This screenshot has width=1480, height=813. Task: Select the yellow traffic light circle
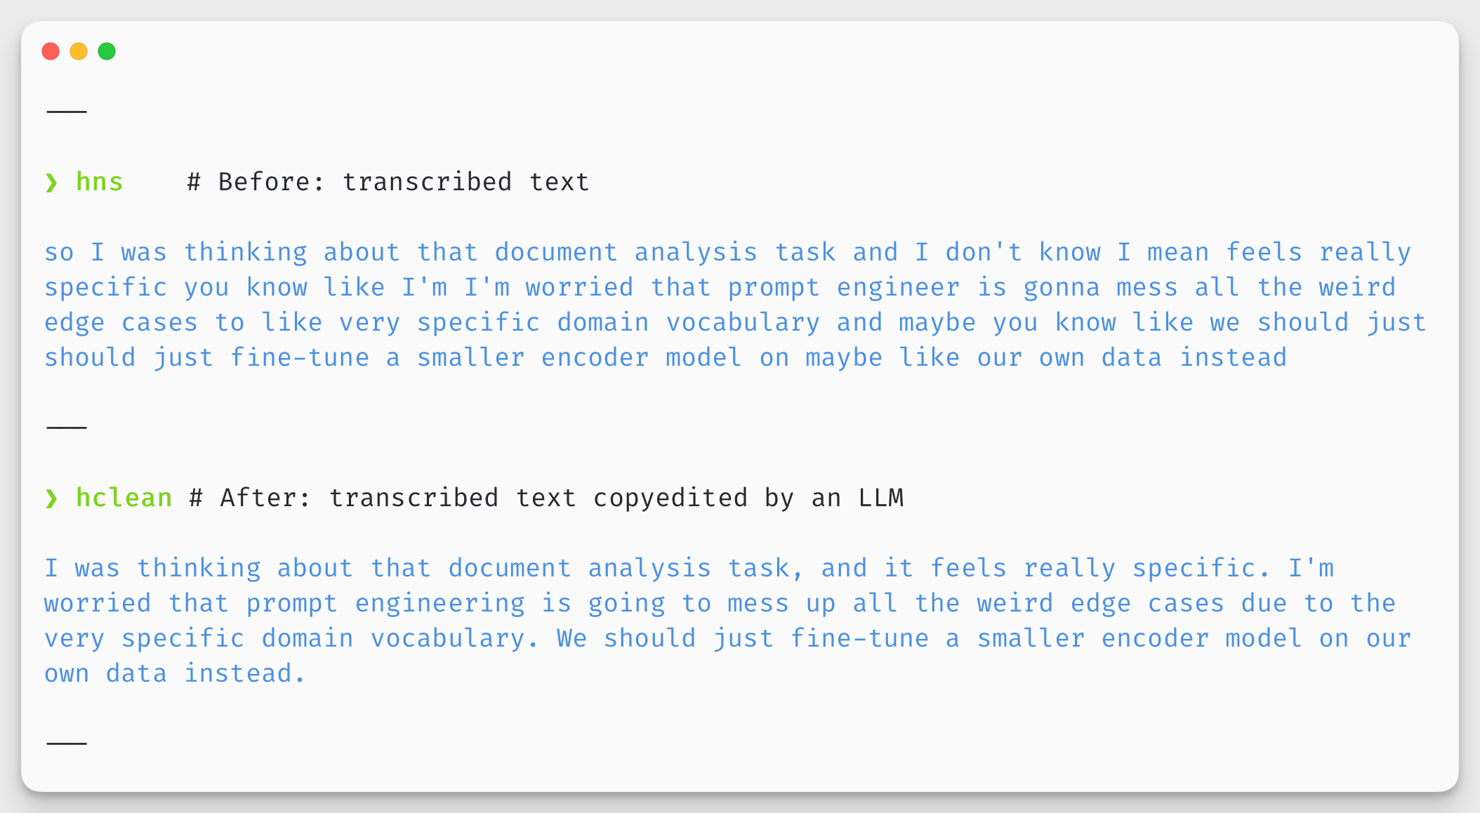[x=79, y=51]
